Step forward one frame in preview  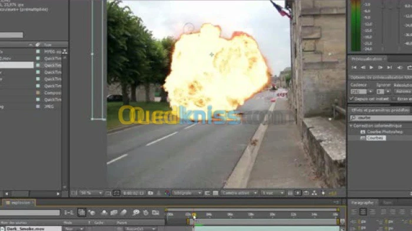pos(380,68)
